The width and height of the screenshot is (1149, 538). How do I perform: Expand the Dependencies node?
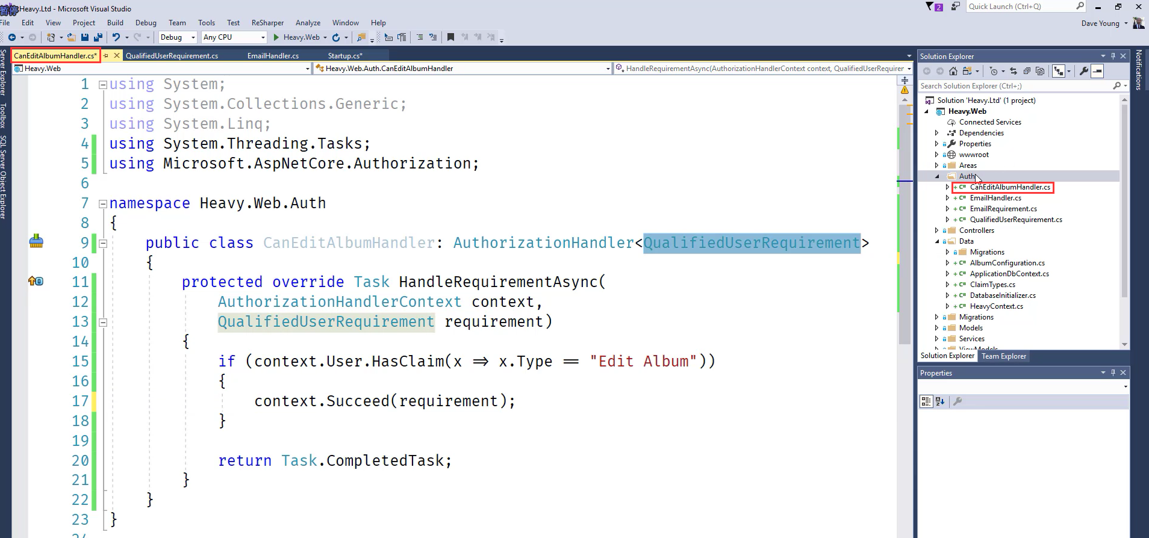(x=936, y=133)
